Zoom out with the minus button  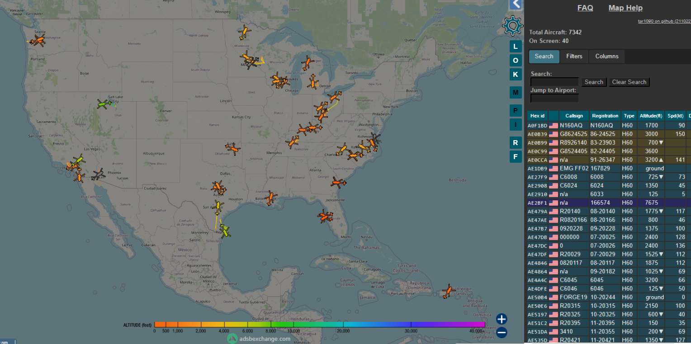point(502,333)
